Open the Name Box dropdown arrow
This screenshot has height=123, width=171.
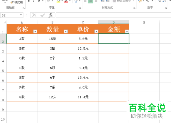point(21,15)
